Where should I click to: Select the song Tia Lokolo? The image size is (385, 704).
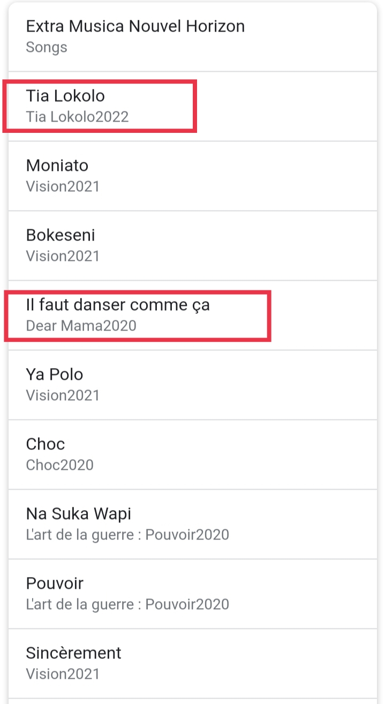[x=193, y=106]
